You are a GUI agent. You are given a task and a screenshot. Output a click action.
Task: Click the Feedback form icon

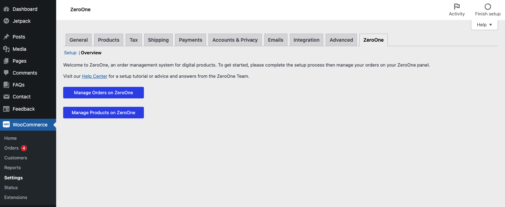(6, 109)
